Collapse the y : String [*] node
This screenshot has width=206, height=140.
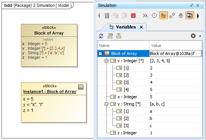coord(106,104)
